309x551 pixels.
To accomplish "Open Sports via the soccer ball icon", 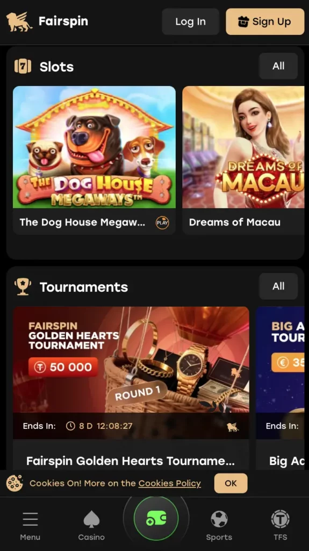I will coord(219,519).
